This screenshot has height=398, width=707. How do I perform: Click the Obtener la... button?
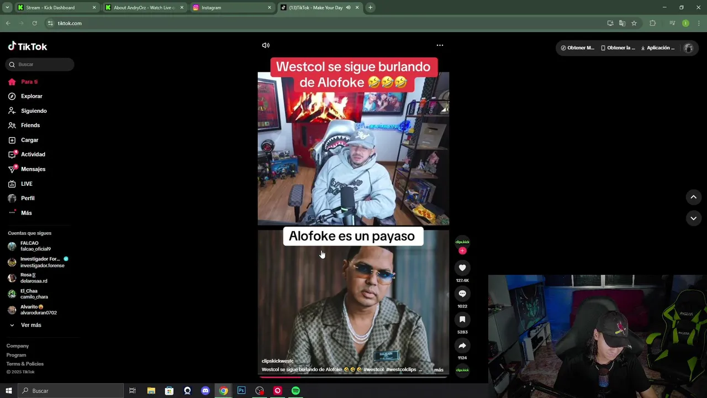[618, 48]
